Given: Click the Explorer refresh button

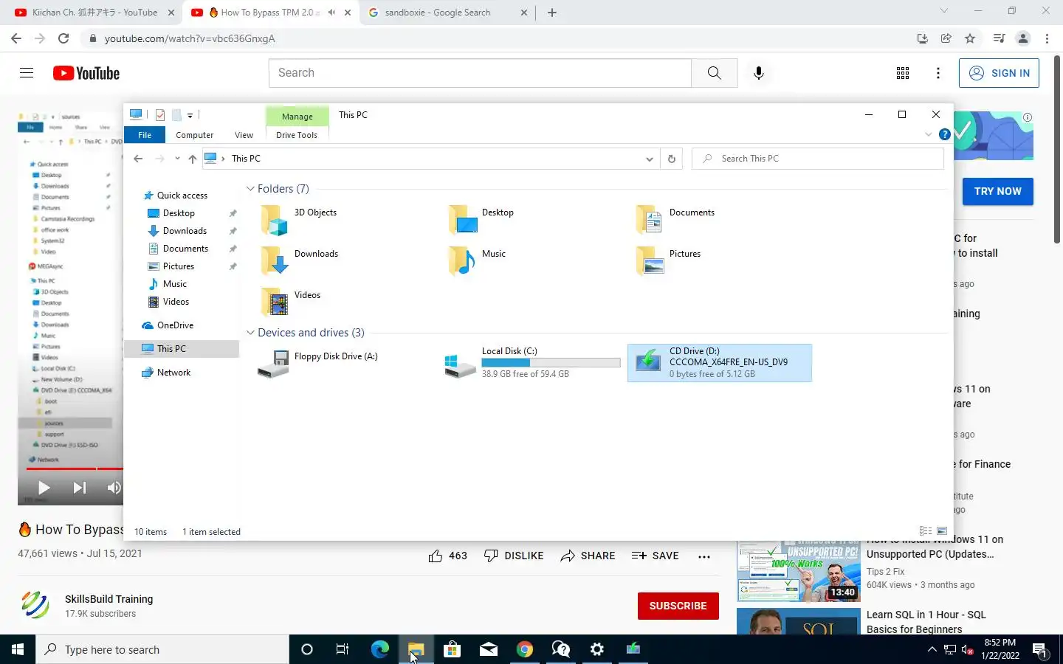Looking at the screenshot, I should pos(671,159).
